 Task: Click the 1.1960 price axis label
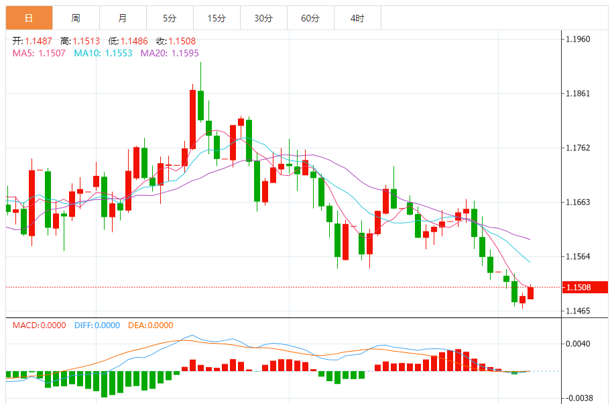578,39
